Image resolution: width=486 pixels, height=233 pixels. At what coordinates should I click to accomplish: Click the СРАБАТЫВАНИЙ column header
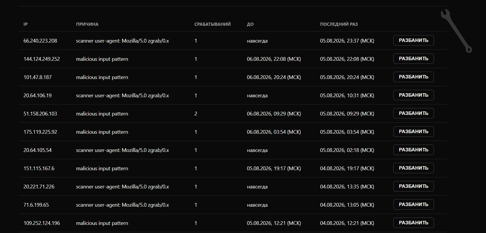(x=213, y=24)
